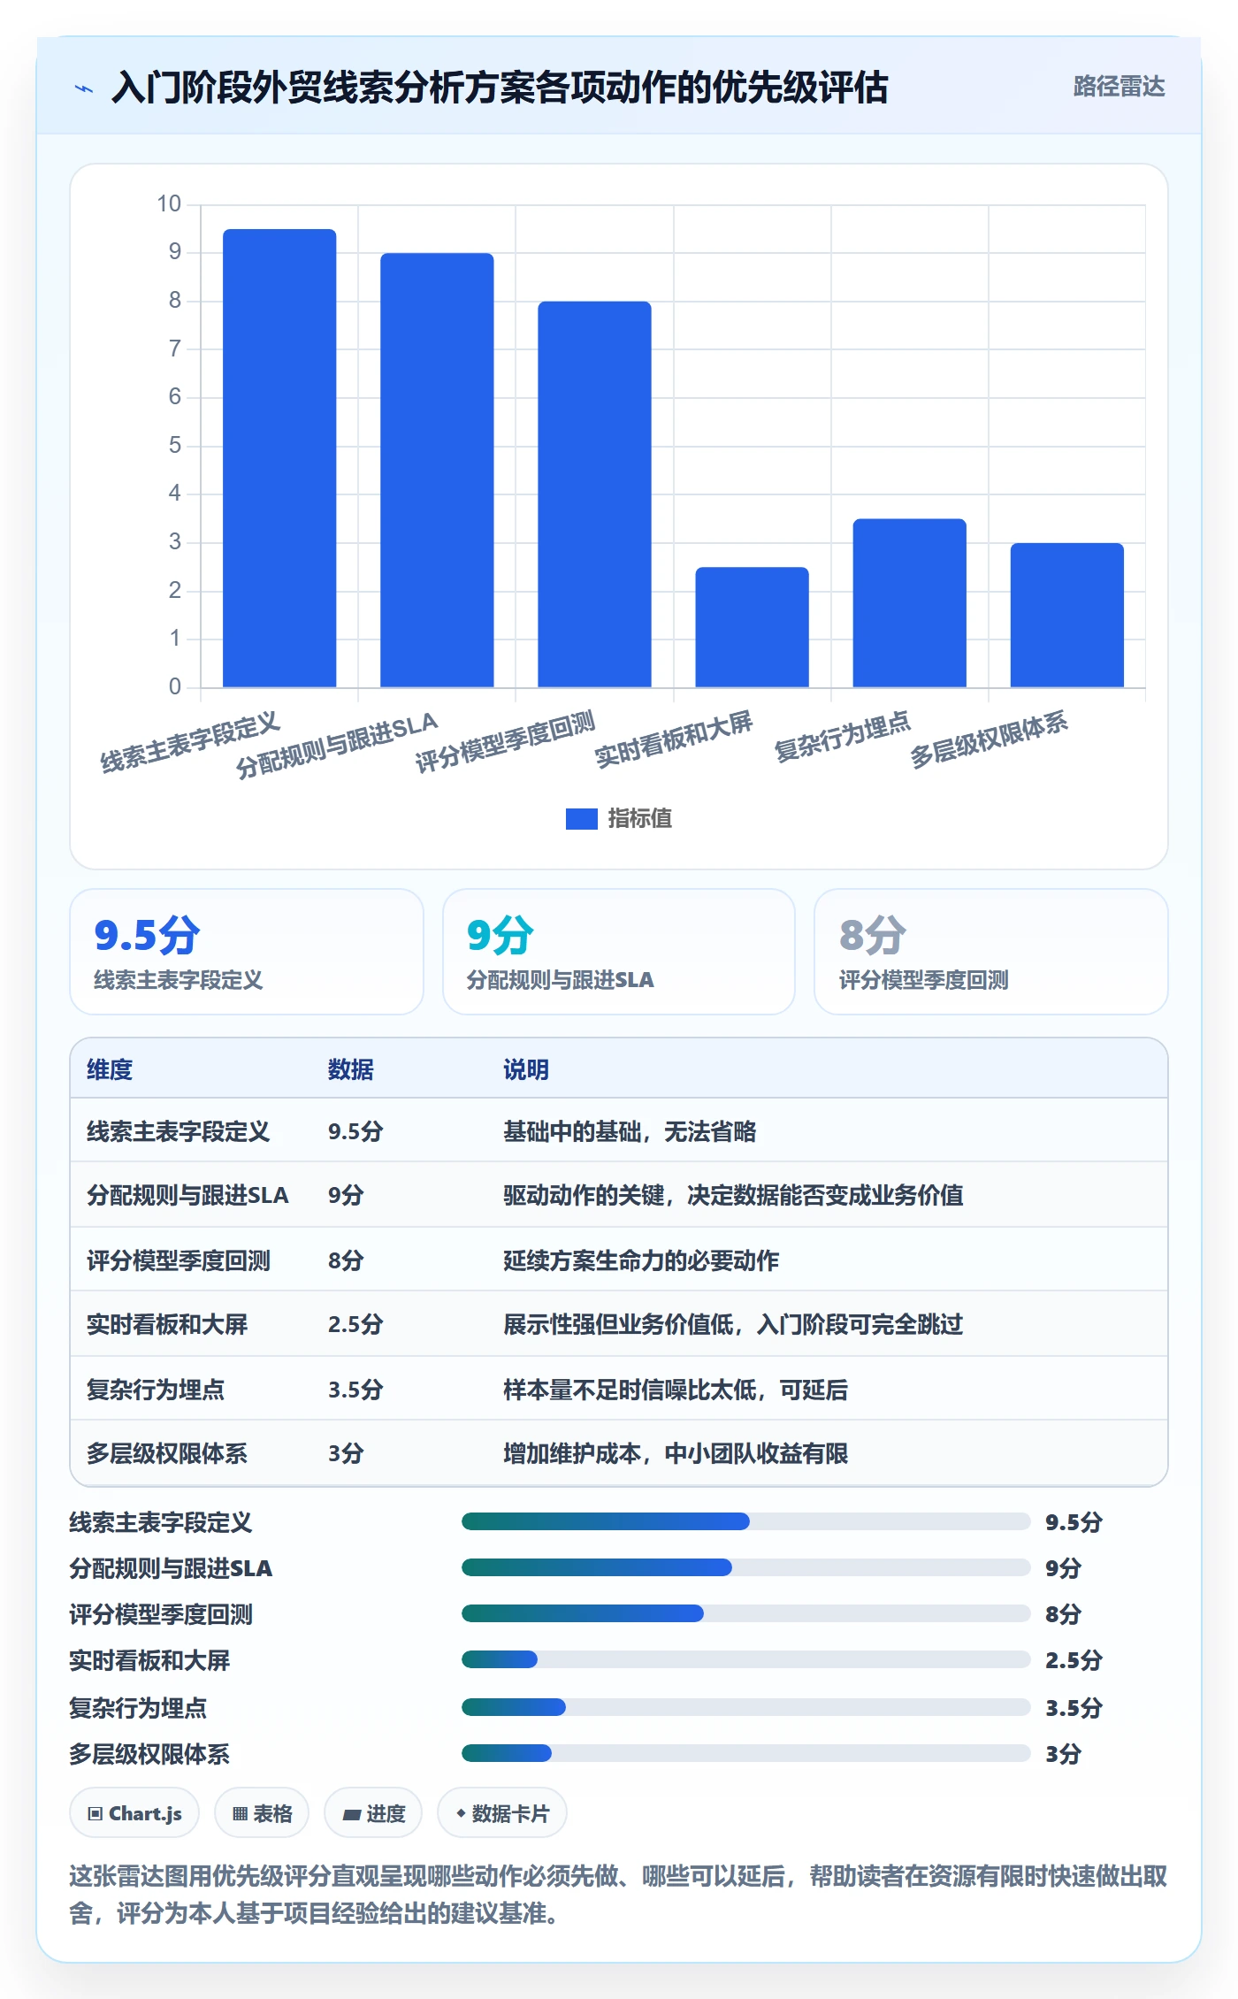Click the 维度 column header
This screenshot has height=1999, width=1238.
coord(110,1069)
